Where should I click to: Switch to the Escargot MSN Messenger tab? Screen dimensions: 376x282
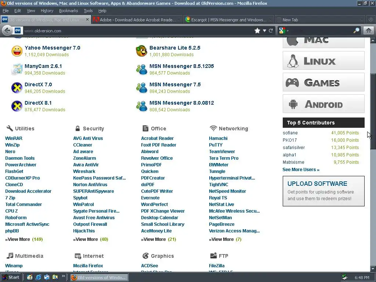[228, 20]
